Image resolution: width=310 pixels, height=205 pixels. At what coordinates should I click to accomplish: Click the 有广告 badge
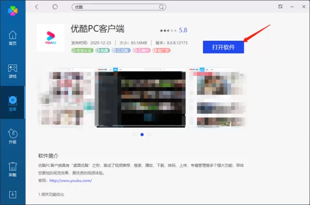point(161,51)
